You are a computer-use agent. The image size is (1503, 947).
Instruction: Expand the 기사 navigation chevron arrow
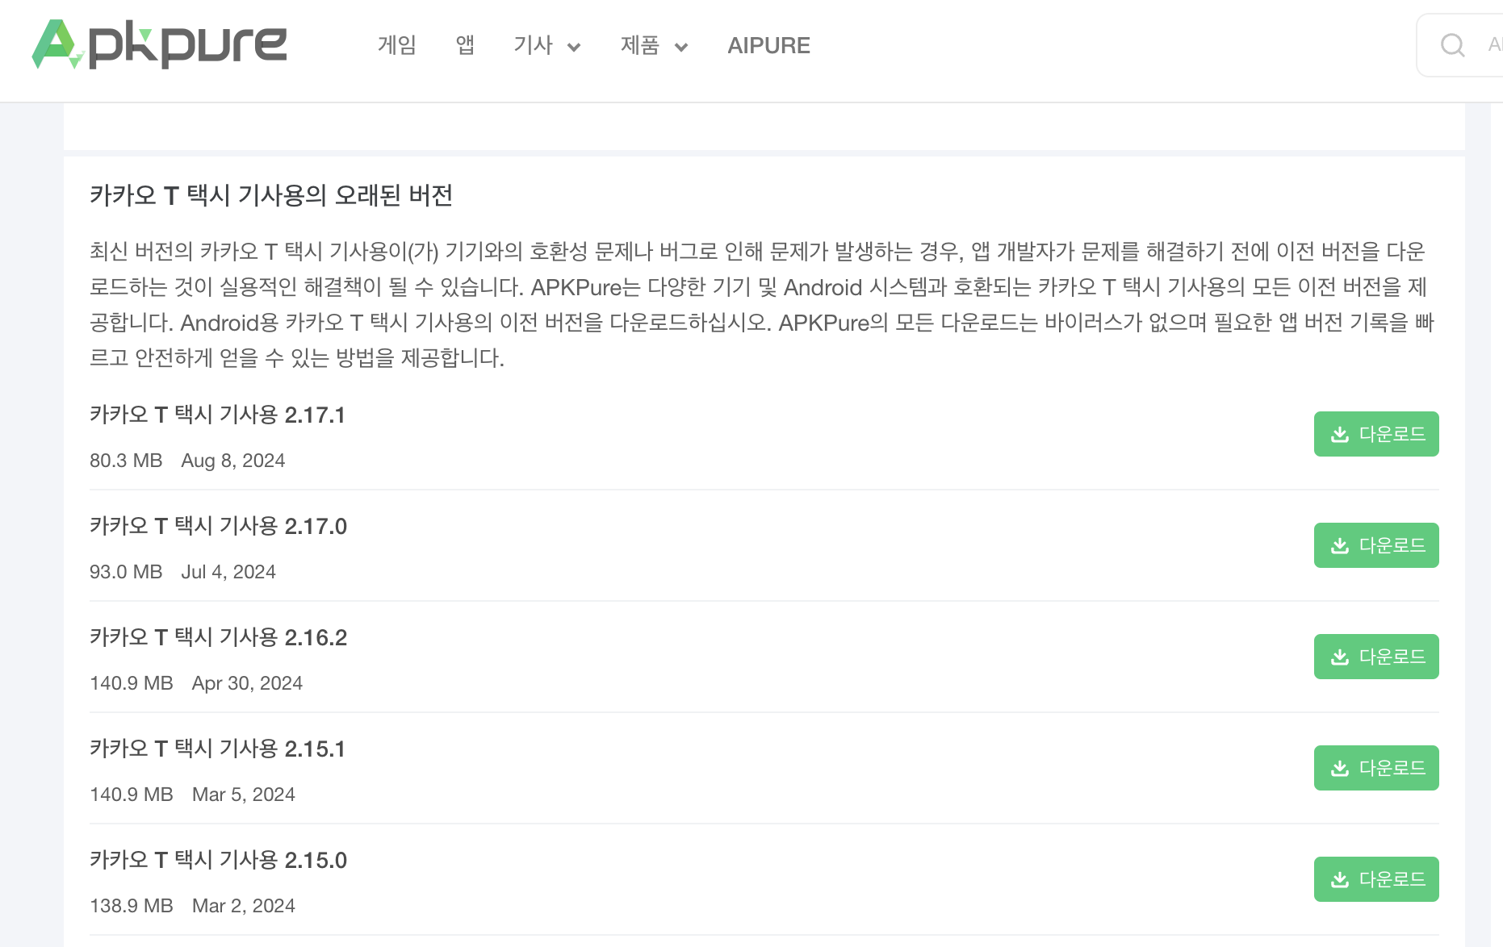(x=574, y=47)
